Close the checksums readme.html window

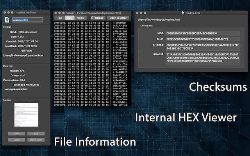point(137,13)
